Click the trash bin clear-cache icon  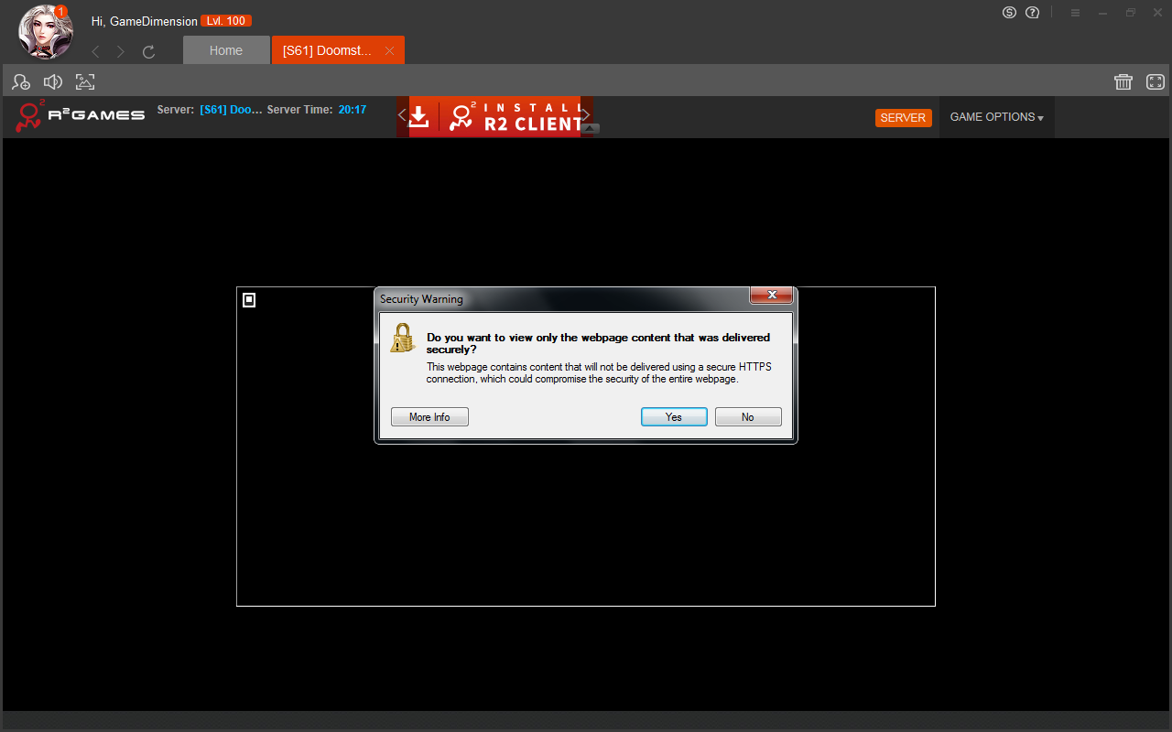click(x=1123, y=81)
